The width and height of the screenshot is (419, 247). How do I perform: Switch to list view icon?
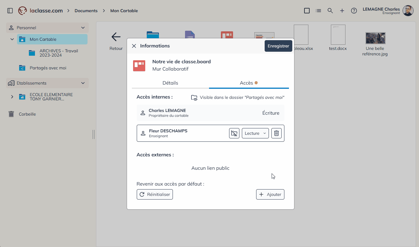pos(318,11)
